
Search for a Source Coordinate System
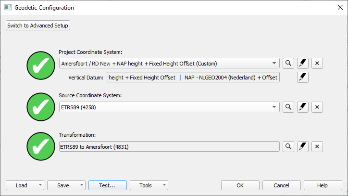tap(288, 107)
